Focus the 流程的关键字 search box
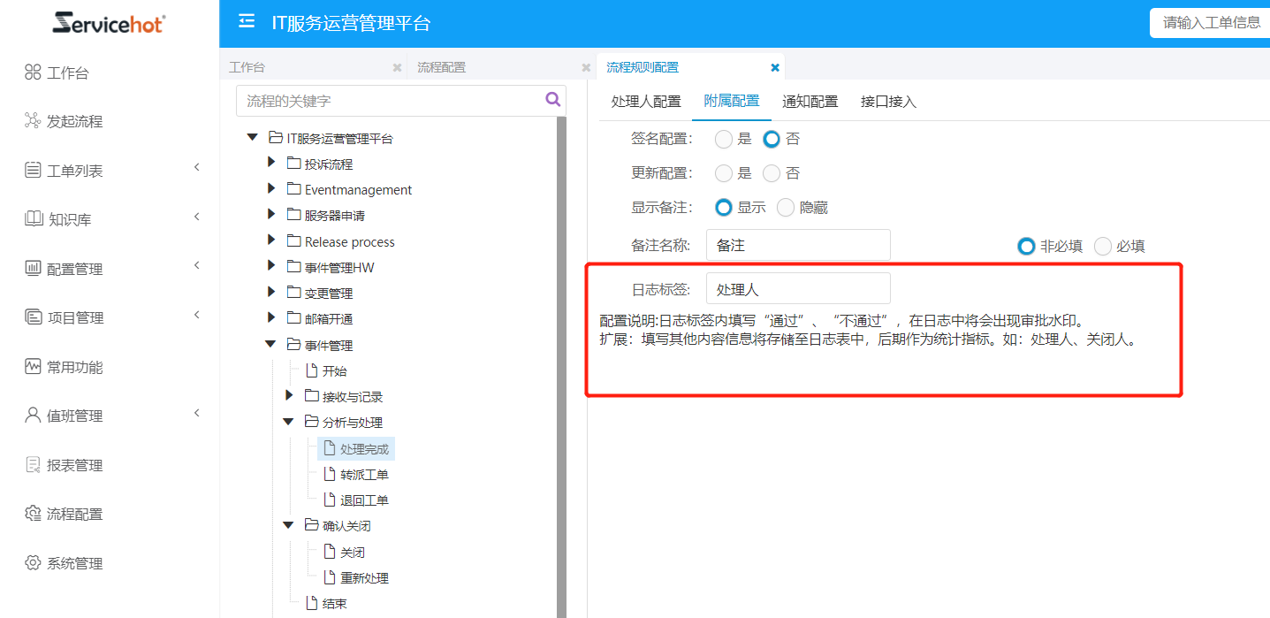1270x618 pixels. tap(389, 101)
